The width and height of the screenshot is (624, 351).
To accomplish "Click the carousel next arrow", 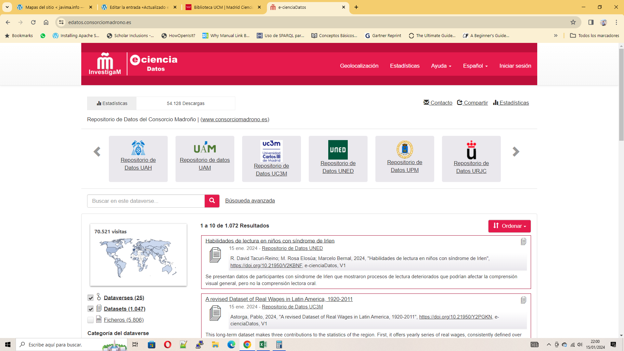I will tap(516, 152).
